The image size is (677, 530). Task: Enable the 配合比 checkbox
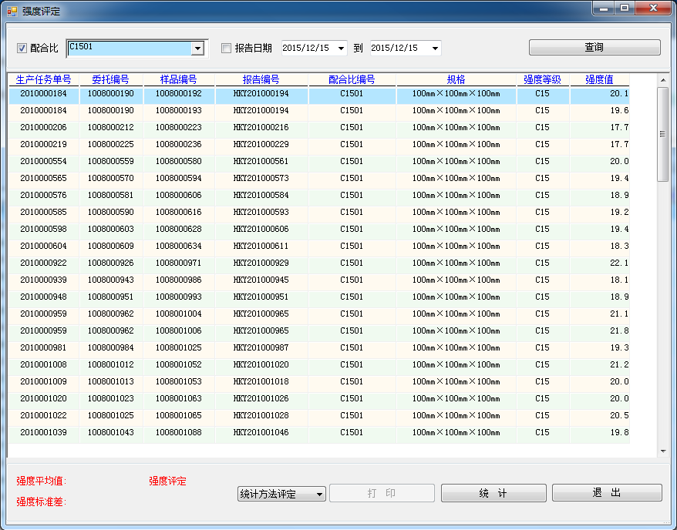click(22, 49)
